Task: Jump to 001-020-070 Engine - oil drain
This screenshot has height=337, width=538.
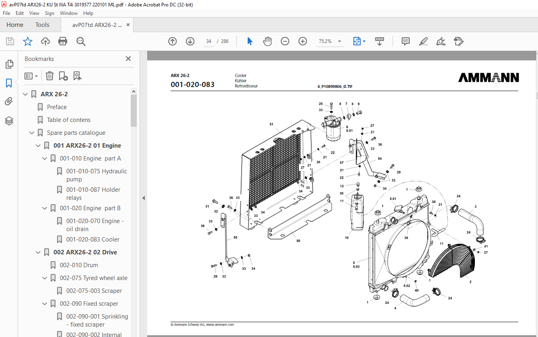Action: click(95, 225)
